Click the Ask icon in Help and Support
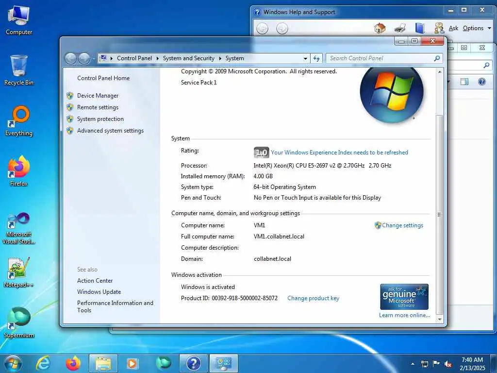The image size is (497, 373). pyautogui.click(x=439, y=28)
